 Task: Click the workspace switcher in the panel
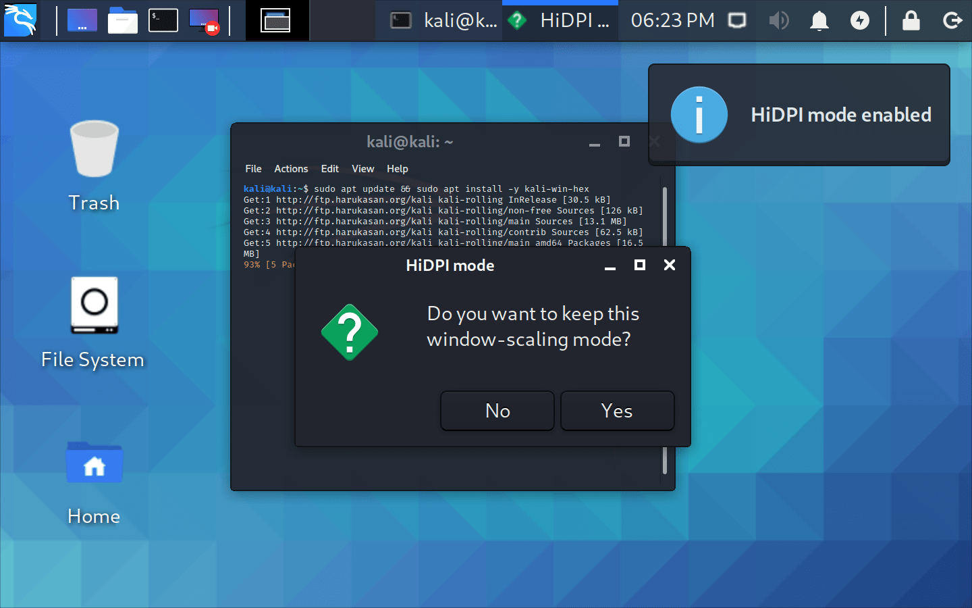pos(277,20)
